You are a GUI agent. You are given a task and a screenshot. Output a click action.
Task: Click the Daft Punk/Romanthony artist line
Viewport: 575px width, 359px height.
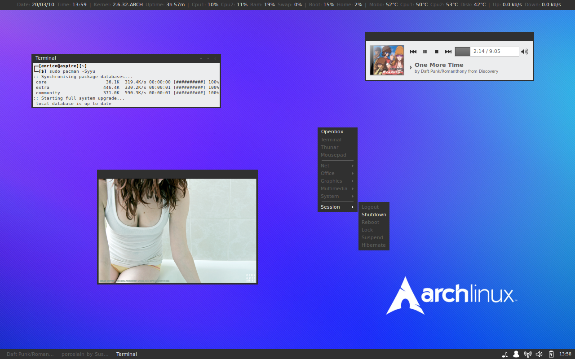click(x=456, y=71)
